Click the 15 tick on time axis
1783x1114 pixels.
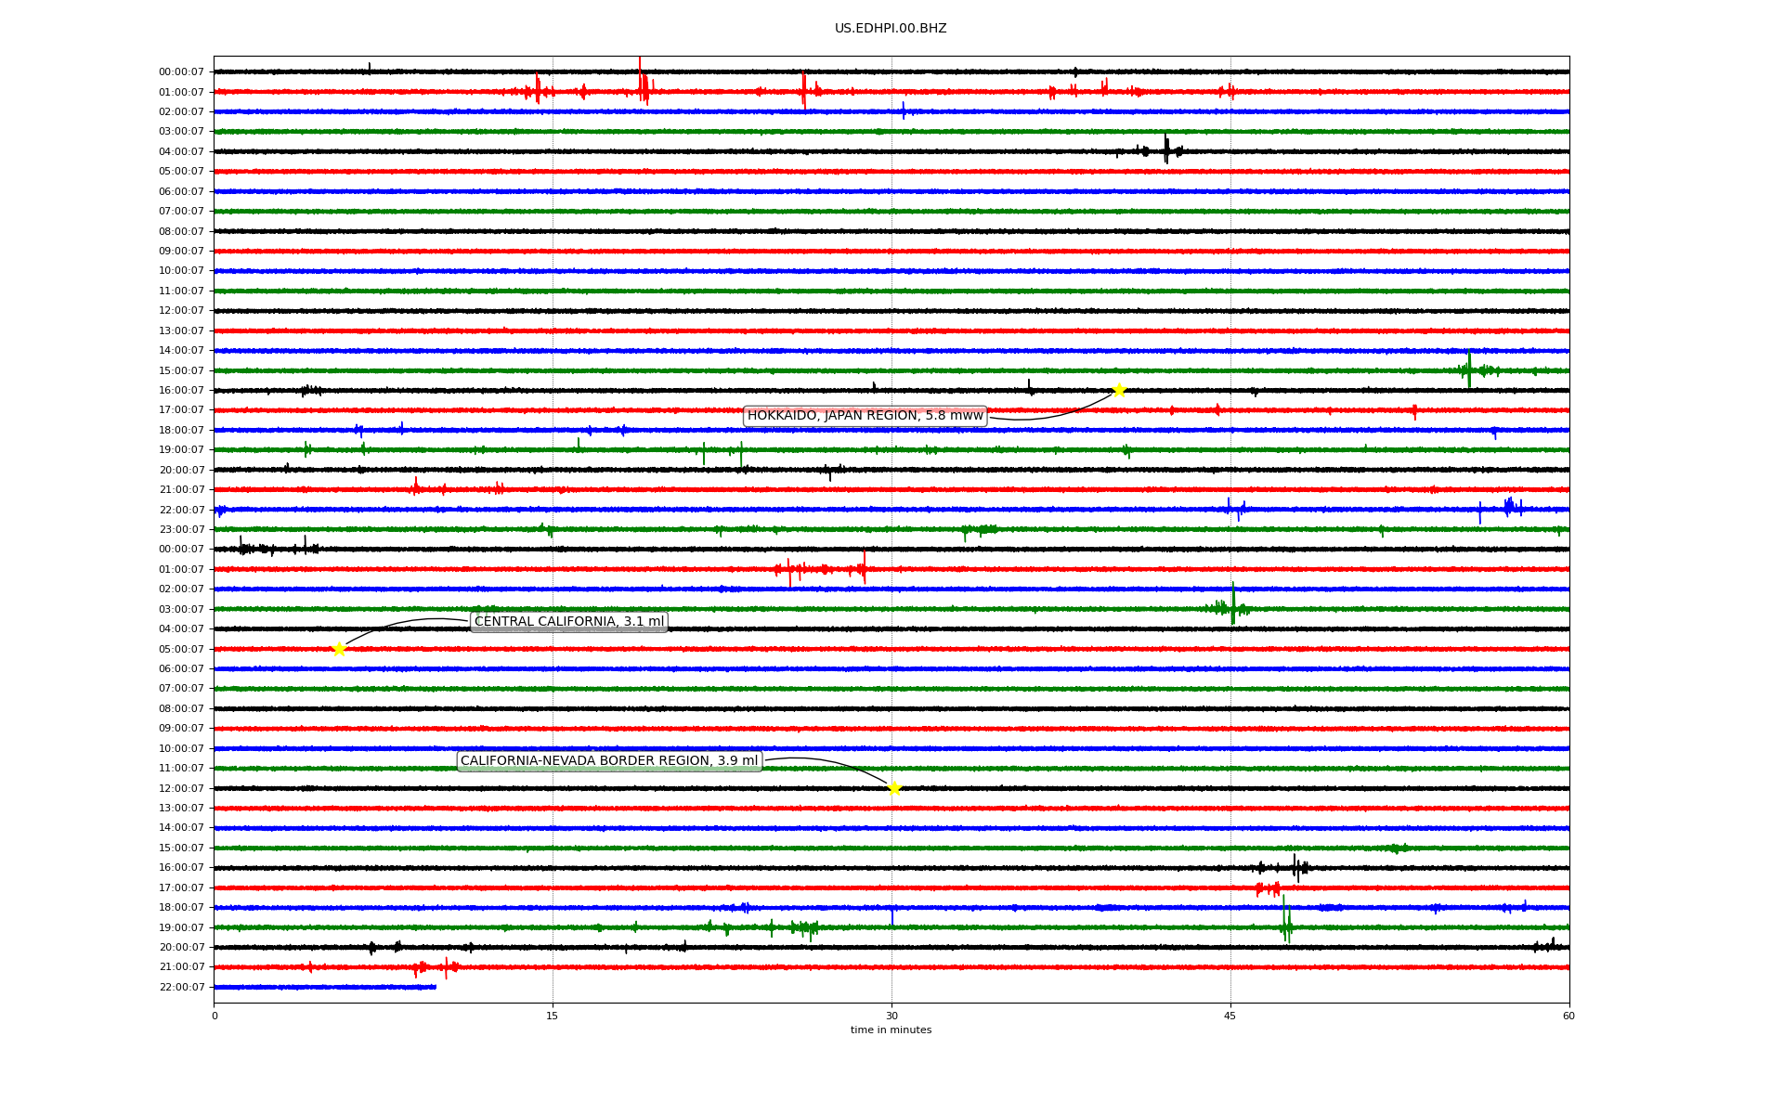(553, 1016)
